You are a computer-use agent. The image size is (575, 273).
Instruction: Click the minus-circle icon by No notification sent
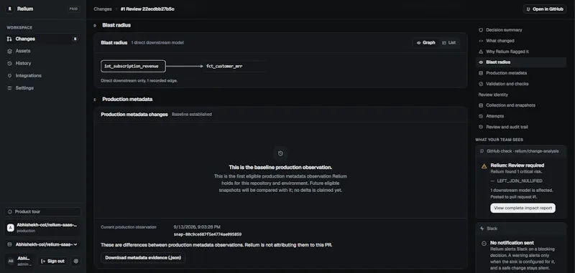484,243
